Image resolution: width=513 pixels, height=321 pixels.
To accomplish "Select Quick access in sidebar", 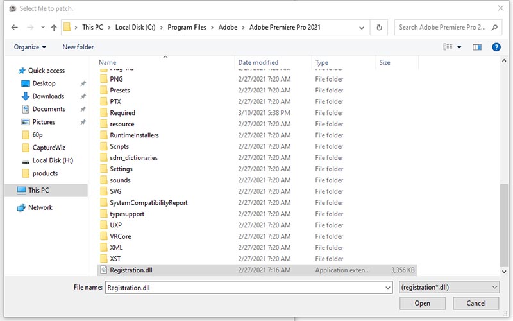I will (42, 71).
